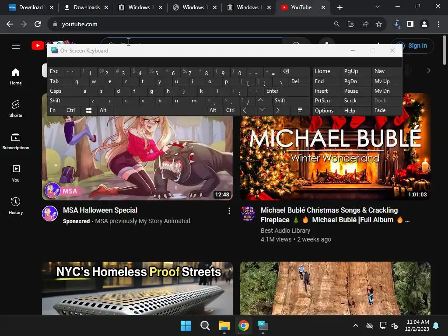448x336 pixels.
Task: Show hidden system tray icons
Action: 356,325
